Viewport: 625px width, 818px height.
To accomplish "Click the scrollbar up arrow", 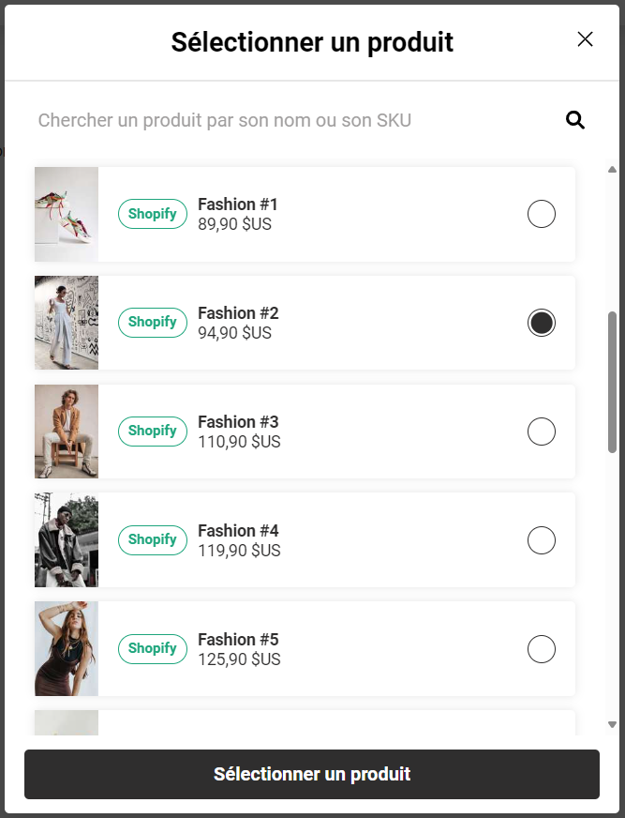I will pyautogui.click(x=612, y=170).
